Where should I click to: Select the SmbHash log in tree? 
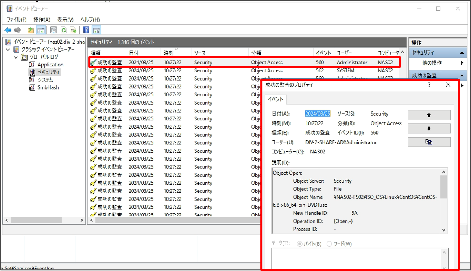(x=48, y=87)
